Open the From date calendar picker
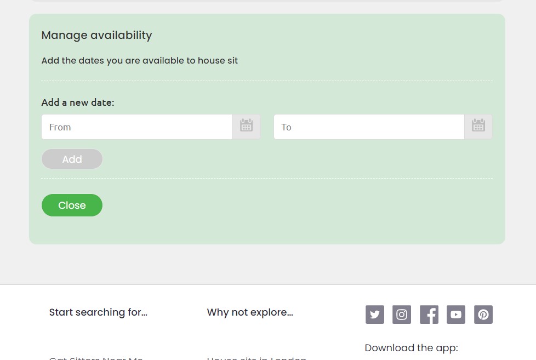The height and width of the screenshot is (360, 536). 246,127
